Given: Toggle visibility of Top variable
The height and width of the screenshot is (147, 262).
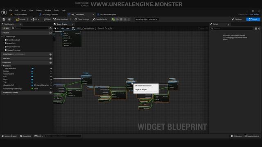Looking at the screenshot, I should (x=51, y=82).
